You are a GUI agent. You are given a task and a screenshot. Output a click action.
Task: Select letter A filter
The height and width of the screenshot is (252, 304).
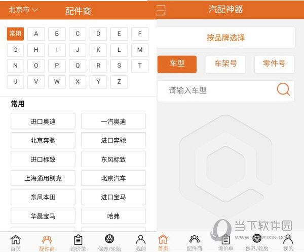coord(36,34)
